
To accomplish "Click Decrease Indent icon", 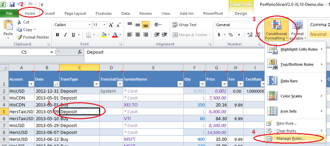I will (157, 35).
